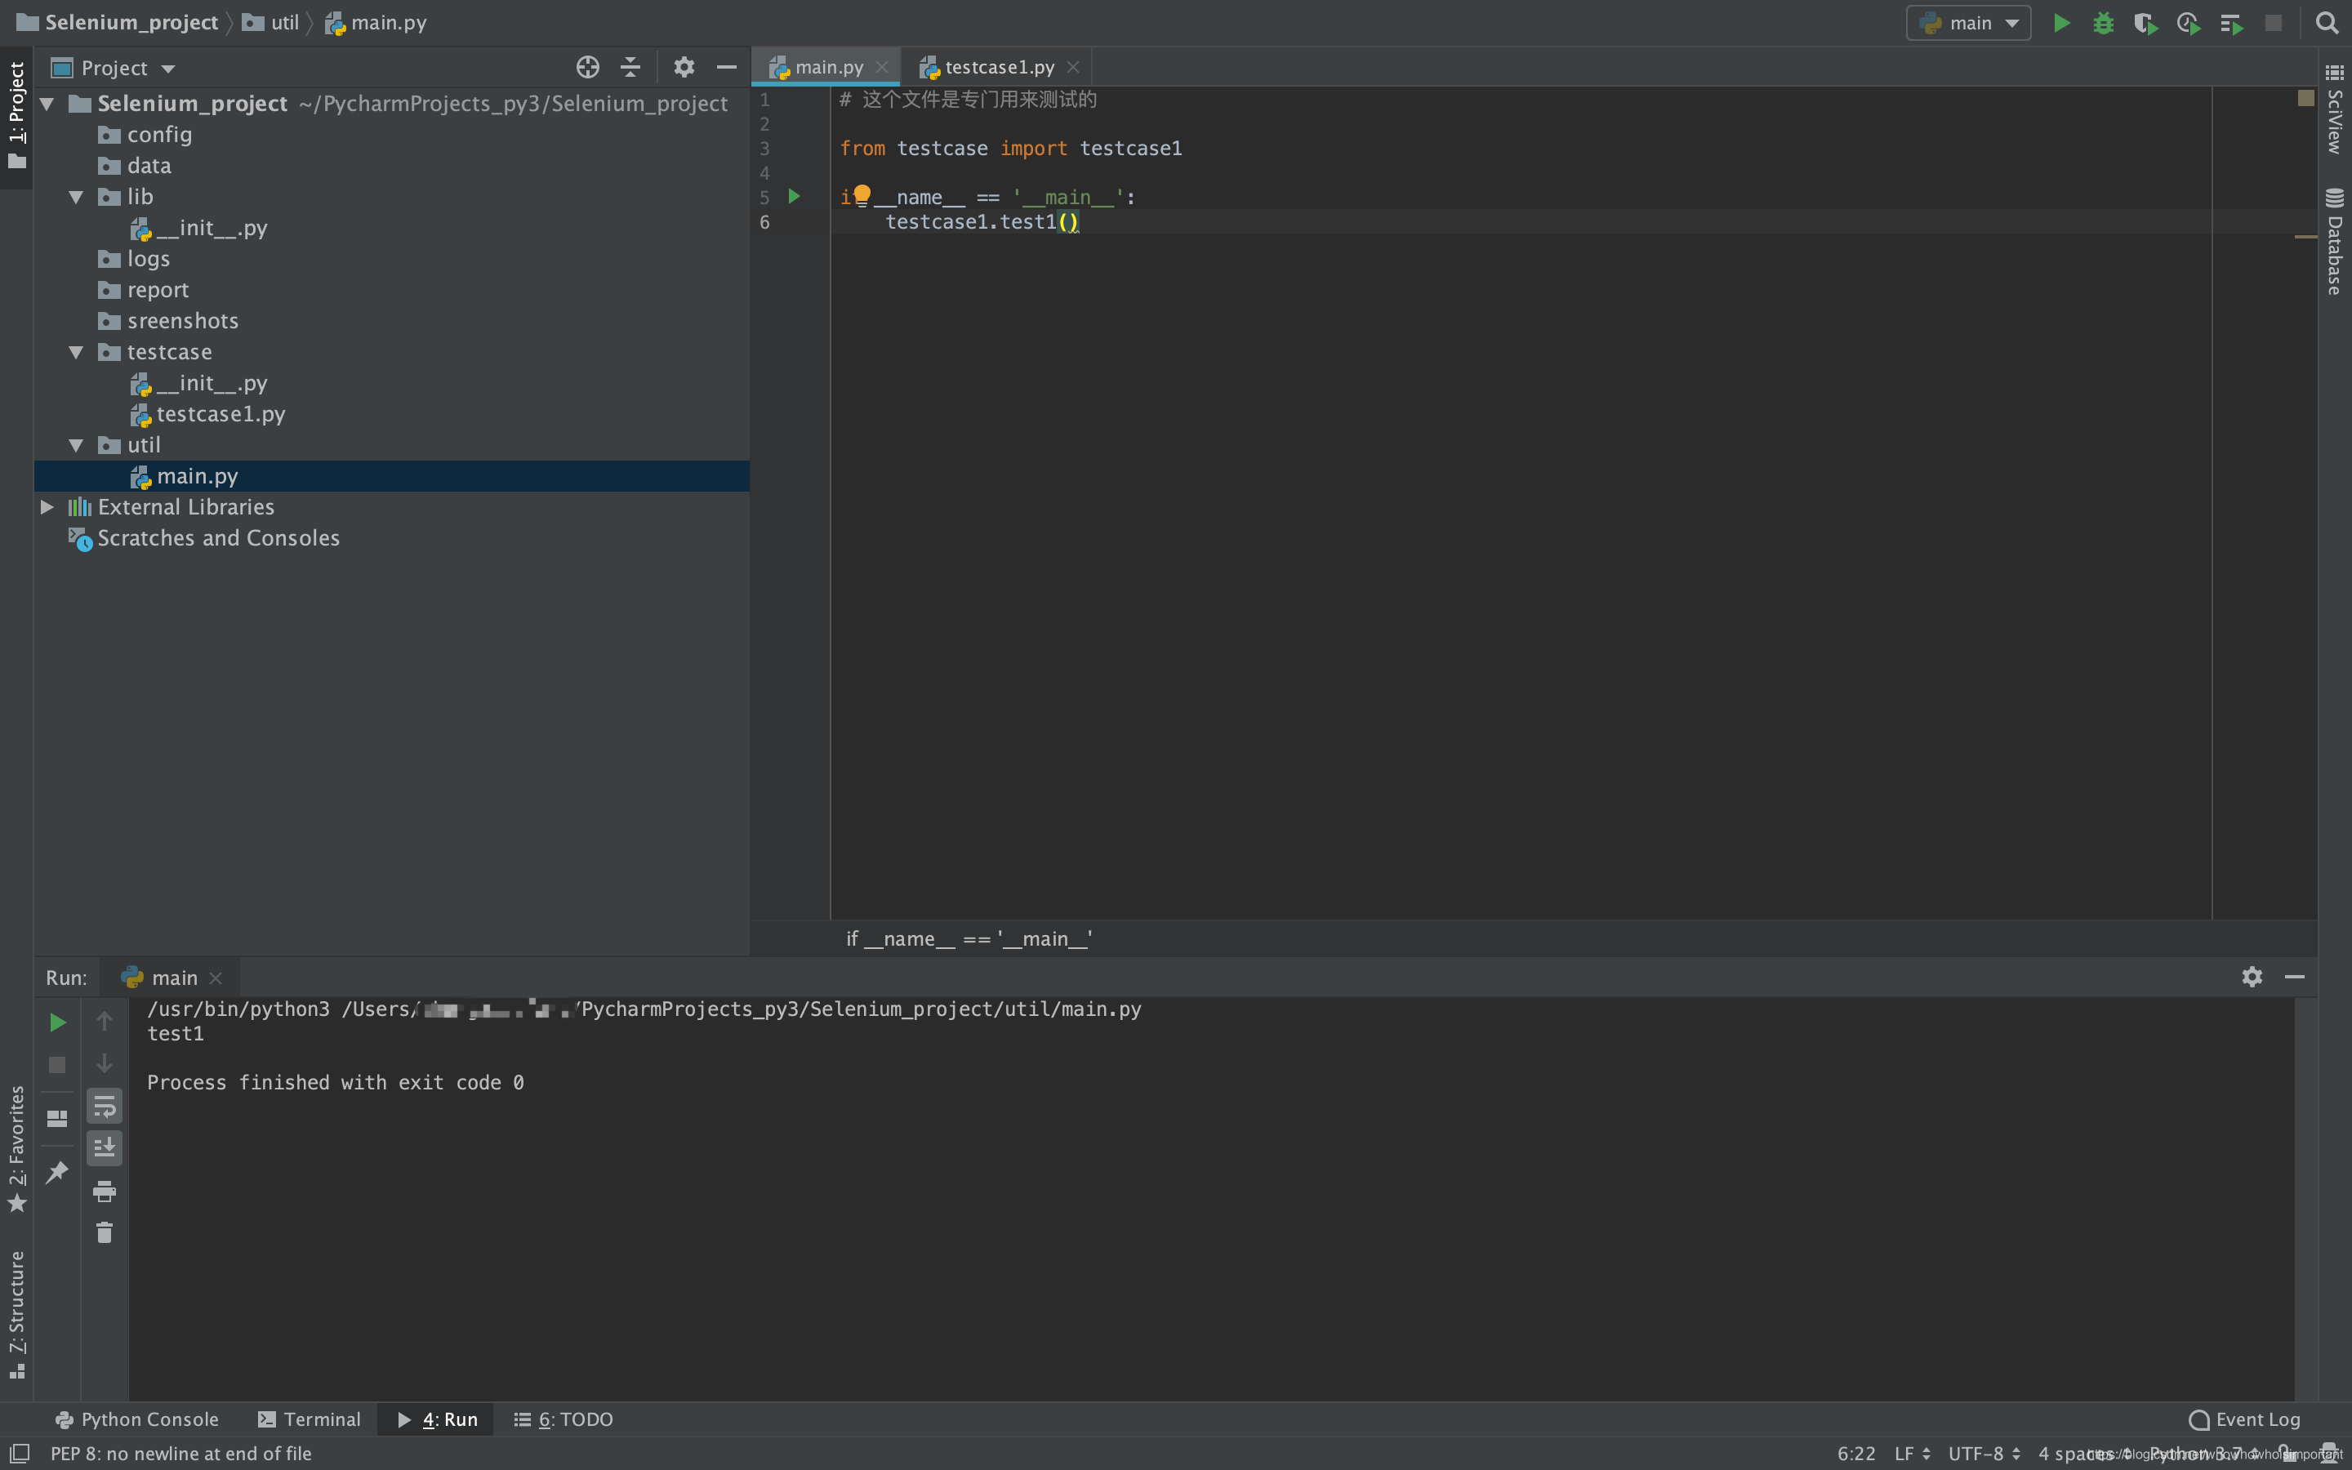Toggle soft-wrap in Run console
Screen dimensions: 2352x1470
104,1107
